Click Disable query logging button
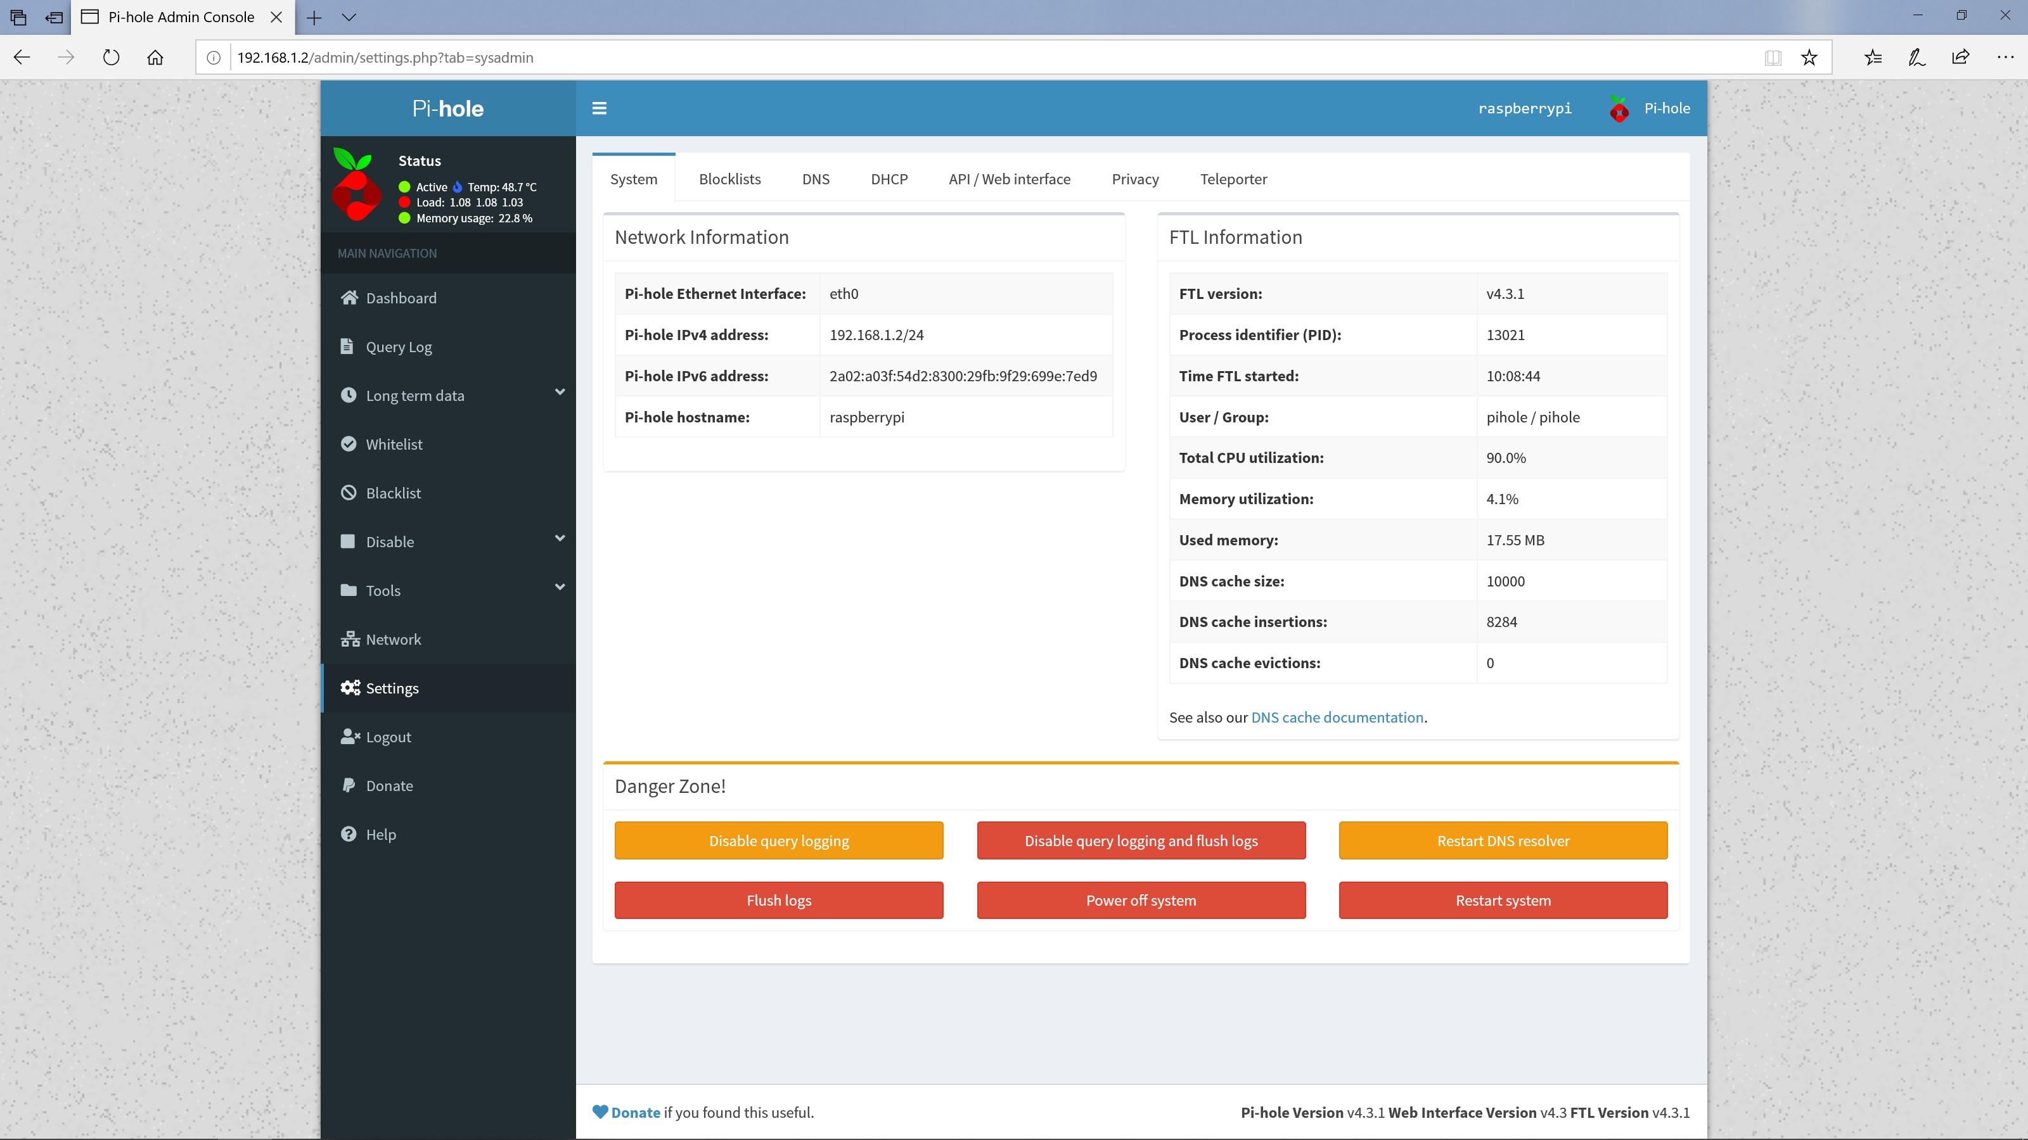 (x=779, y=840)
